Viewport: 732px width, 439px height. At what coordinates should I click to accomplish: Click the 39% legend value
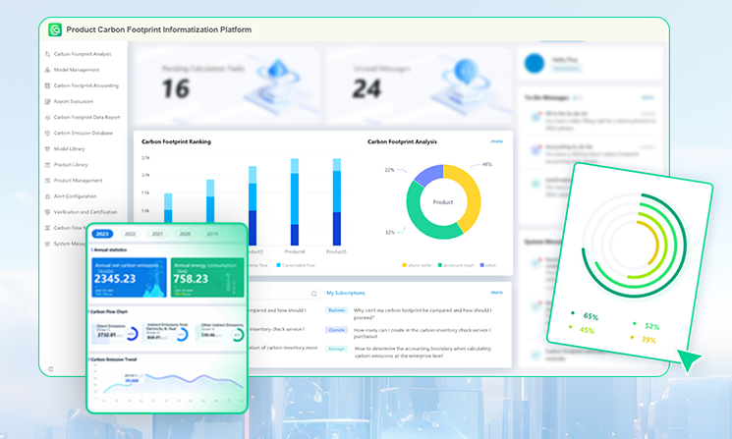pos(648,340)
